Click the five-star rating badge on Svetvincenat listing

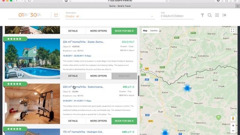[15, 84]
